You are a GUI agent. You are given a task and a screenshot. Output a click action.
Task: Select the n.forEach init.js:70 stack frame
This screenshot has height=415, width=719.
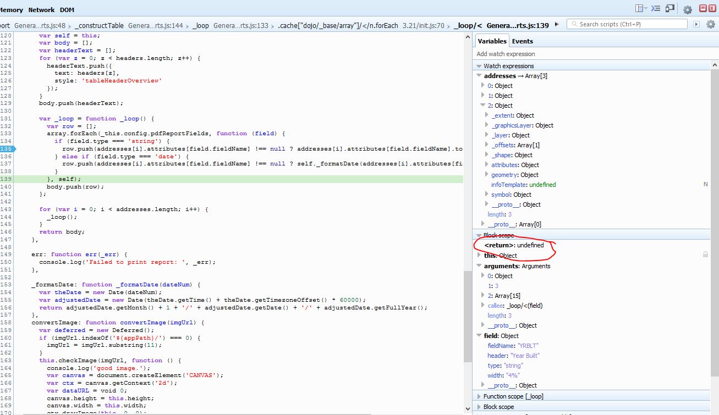pos(361,25)
